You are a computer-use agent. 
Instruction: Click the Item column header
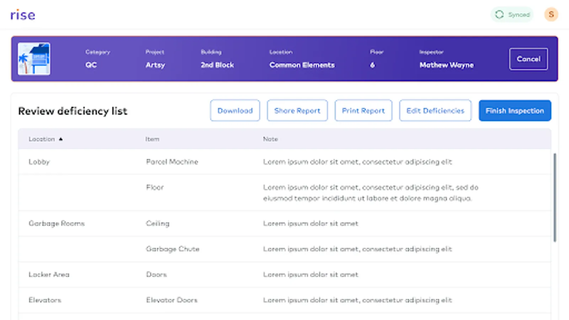(x=152, y=139)
